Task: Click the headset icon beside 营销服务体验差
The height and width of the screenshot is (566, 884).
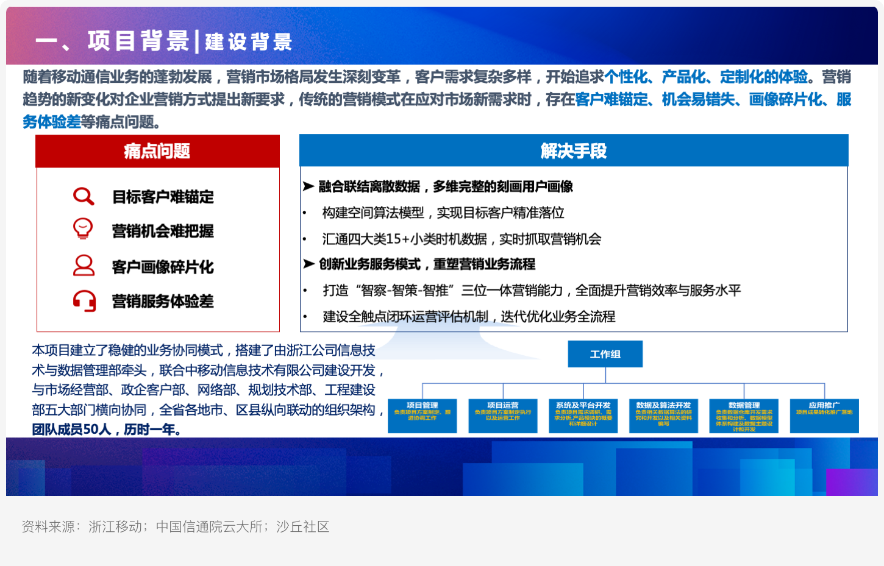Action: tap(84, 300)
